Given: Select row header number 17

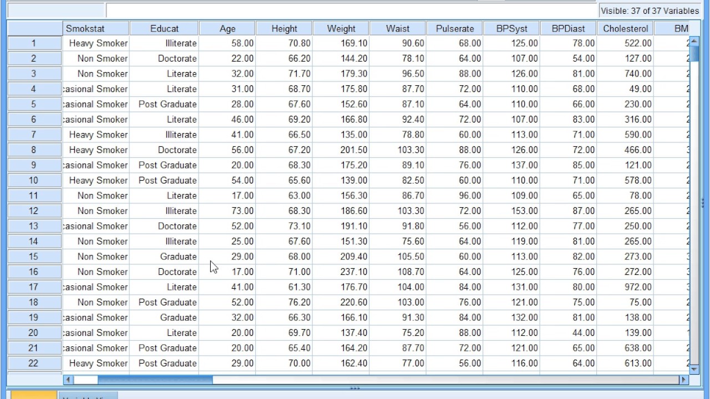Looking at the screenshot, I should tap(34, 287).
